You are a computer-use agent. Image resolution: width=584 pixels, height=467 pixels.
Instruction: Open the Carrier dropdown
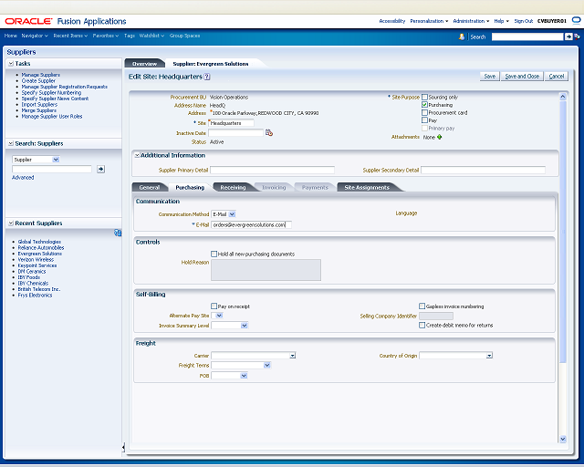click(x=292, y=356)
